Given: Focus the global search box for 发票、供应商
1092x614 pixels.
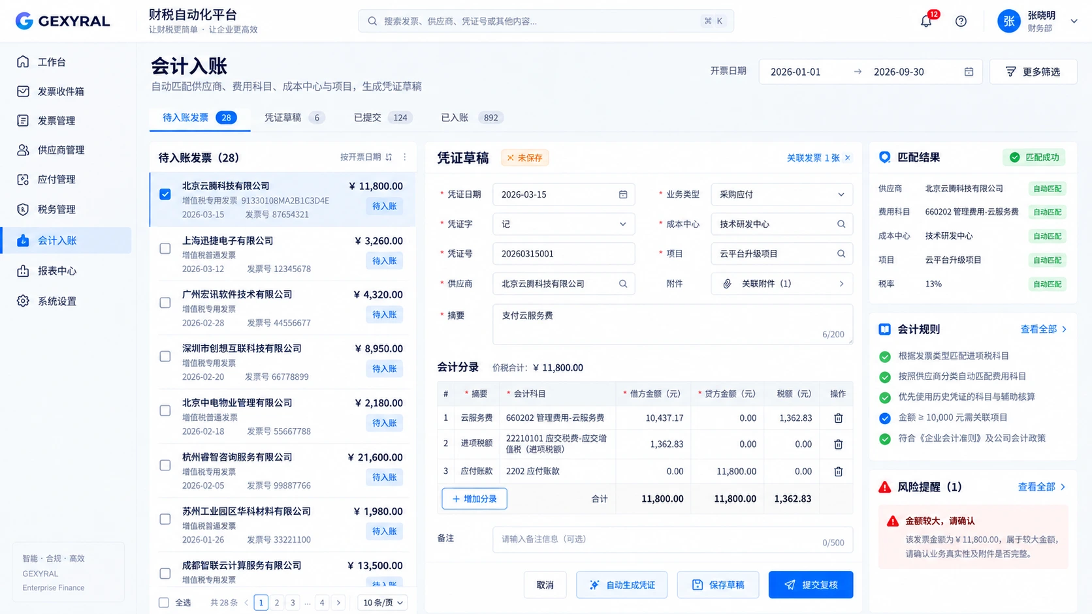Looking at the screenshot, I should [546, 21].
